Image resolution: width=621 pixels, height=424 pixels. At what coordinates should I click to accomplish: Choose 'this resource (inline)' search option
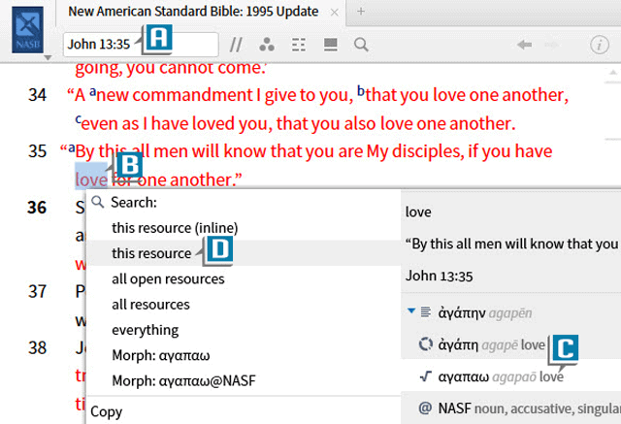(x=175, y=228)
